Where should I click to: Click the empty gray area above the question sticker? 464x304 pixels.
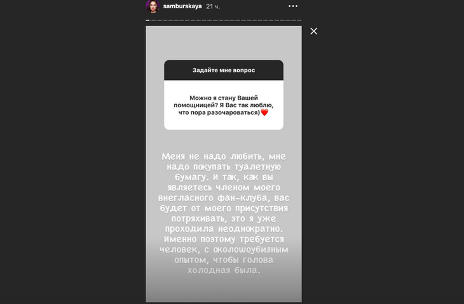tap(224, 43)
